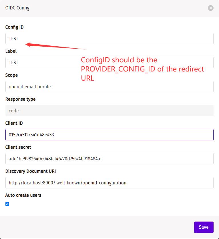Click the Scope field showing openid email profile
Screen dimensions: 219x239
pyautogui.click(x=109, y=87)
